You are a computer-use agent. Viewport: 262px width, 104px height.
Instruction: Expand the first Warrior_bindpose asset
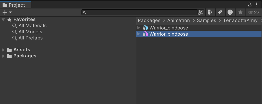(139, 27)
